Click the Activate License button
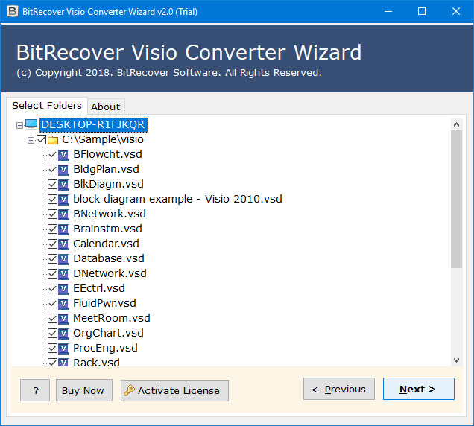474x426 pixels. [174, 390]
